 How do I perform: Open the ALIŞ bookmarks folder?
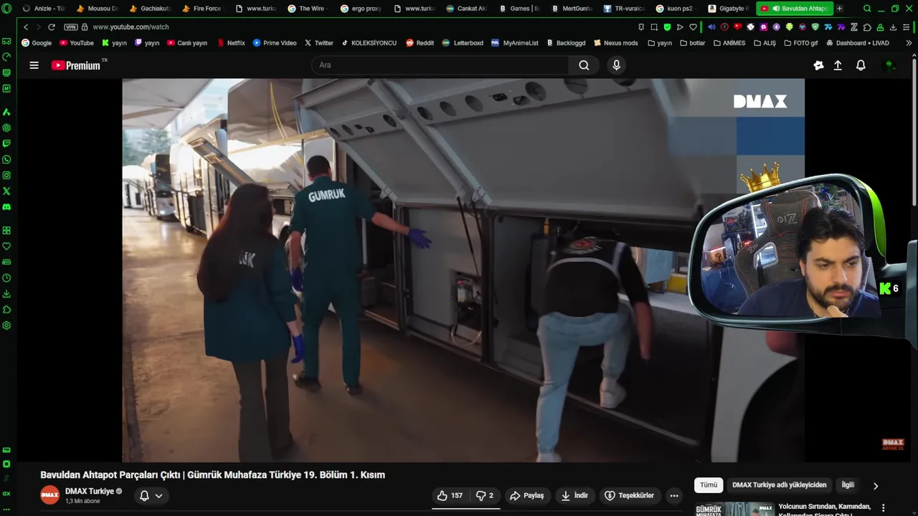[x=765, y=43]
